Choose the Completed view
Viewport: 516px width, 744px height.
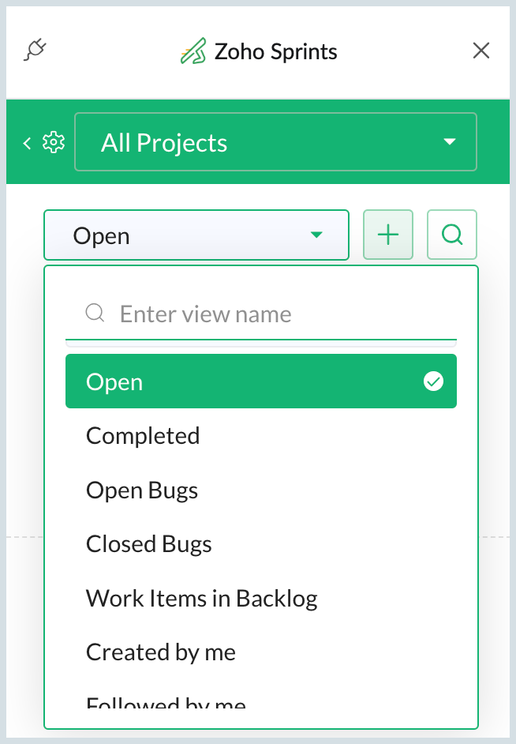click(261, 436)
